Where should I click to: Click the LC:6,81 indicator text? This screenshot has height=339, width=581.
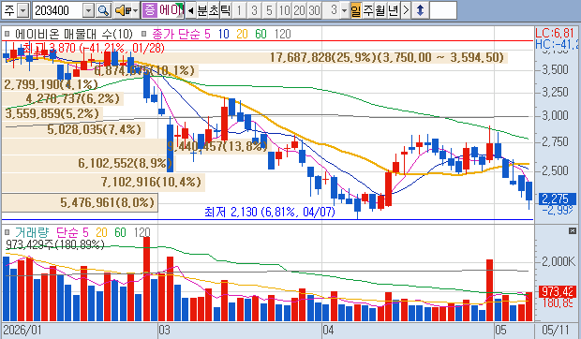pyautogui.click(x=556, y=33)
